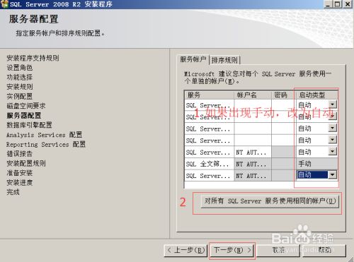Image resolution: width=354 pixels, height=262 pixels.
Task: Select 完成 step in sidebar
Action: tap(13, 192)
